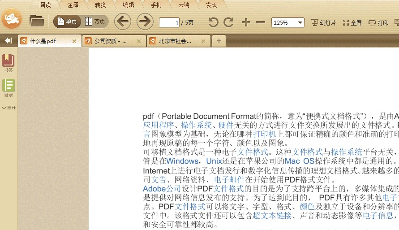Select the 什么是pdf document tab
This screenshot has width=399, height=230.
tap(49, 41)
